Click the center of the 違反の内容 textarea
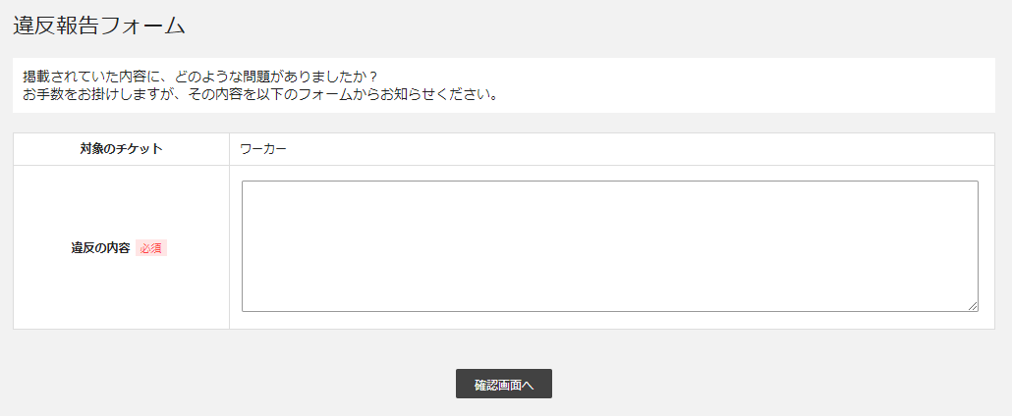Image resolution: width=1012 pixels, height=416 pixels. click(x=610, y=246)
